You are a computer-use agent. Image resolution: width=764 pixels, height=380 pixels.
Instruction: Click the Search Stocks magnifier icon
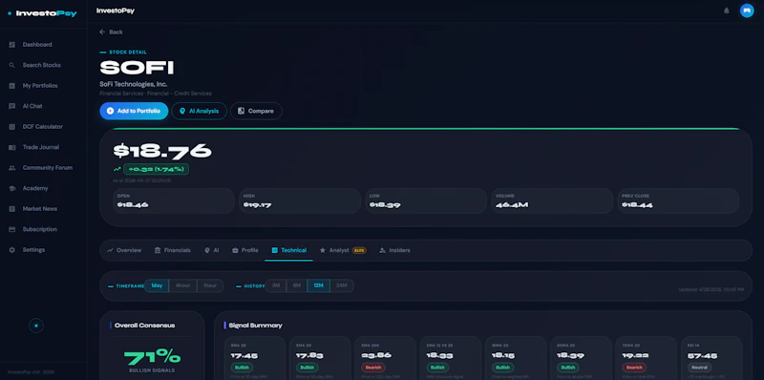click(x=12, y=65)
